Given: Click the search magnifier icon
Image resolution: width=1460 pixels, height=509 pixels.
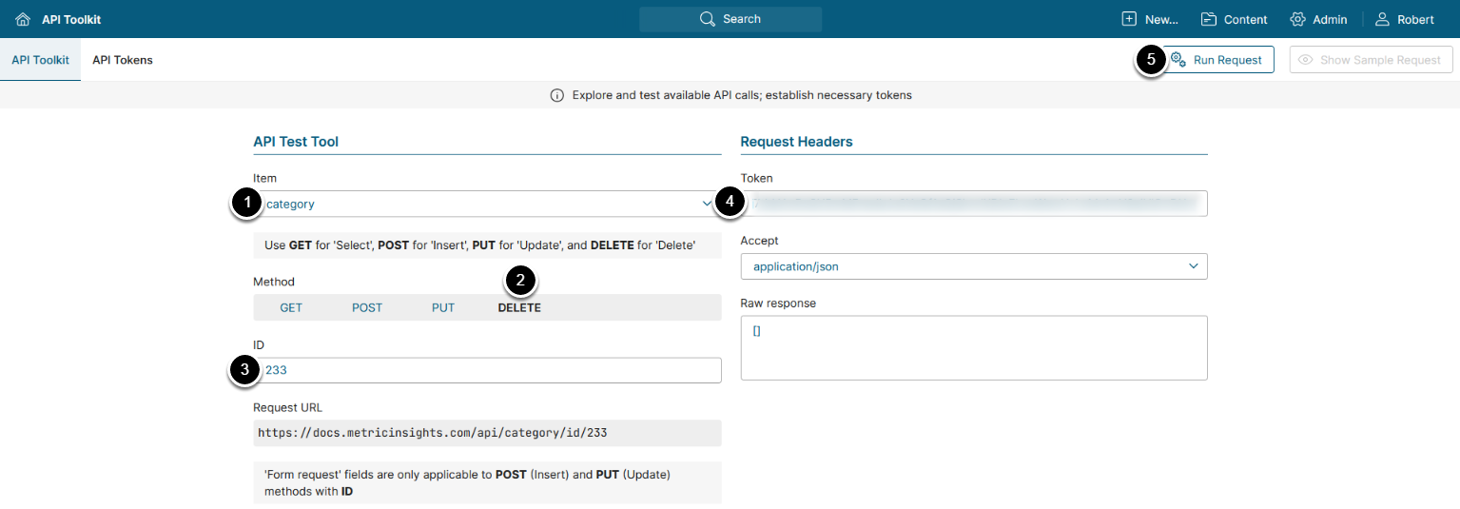Looking at the screenshot, I should coord(707,19).
